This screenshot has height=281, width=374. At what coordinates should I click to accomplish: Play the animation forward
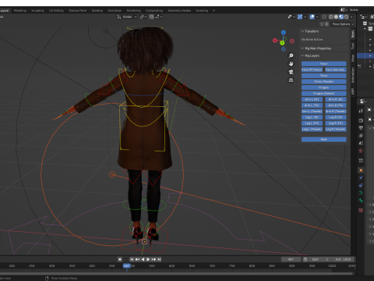tap(148, 259)
